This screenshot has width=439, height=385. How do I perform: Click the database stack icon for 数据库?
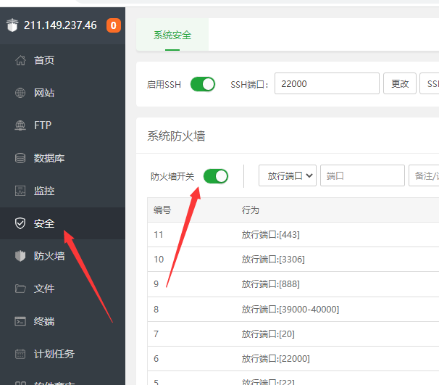coord(20,158)
